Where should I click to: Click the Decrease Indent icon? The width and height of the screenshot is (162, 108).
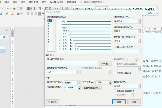click(x=46, y=8)
